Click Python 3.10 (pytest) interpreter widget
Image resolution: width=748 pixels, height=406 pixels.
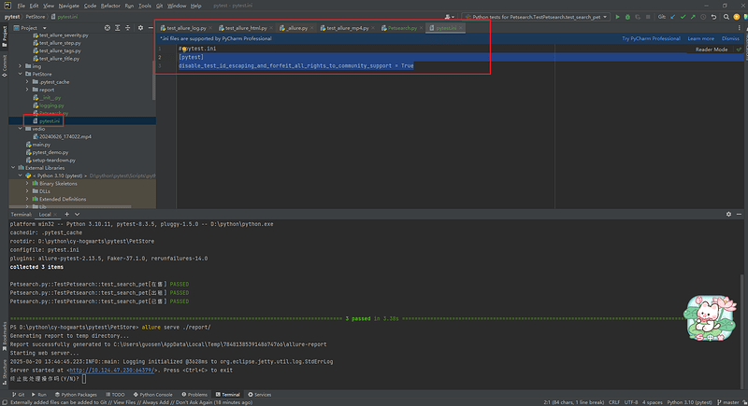coord(689,402)
